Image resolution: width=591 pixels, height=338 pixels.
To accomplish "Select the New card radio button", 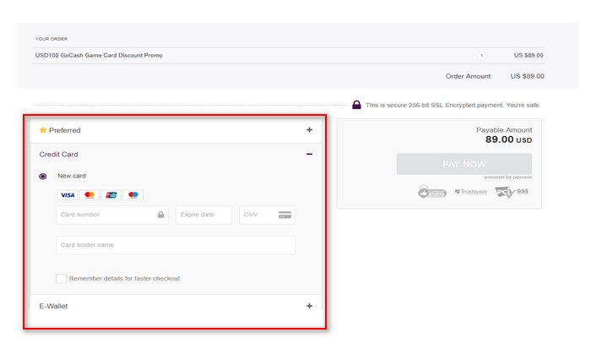I will [43, 176].
